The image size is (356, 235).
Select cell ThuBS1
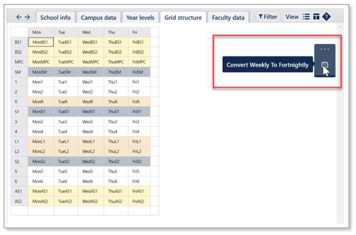[x=116, y=42]
